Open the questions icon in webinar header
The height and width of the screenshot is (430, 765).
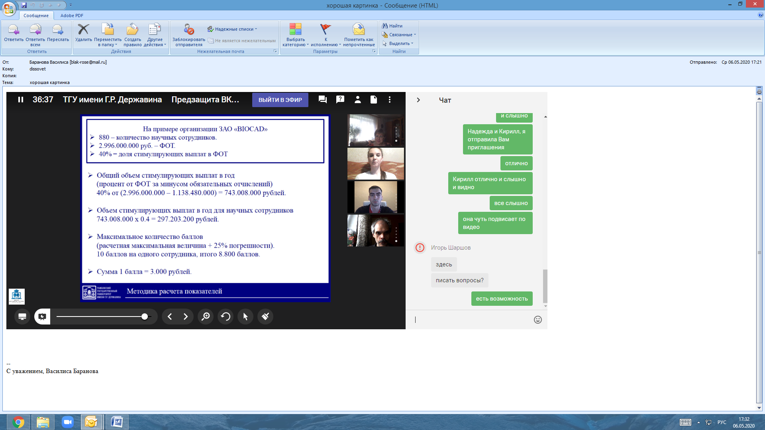(340, 100)
